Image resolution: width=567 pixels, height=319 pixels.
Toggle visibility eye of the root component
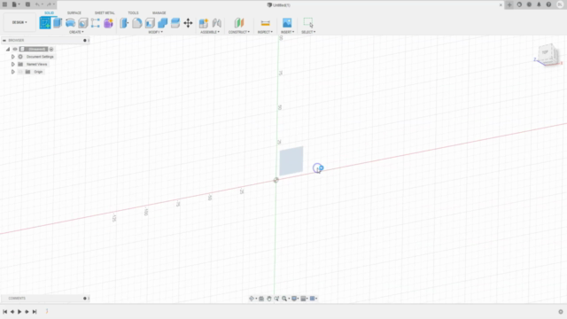tap(15, 50)
